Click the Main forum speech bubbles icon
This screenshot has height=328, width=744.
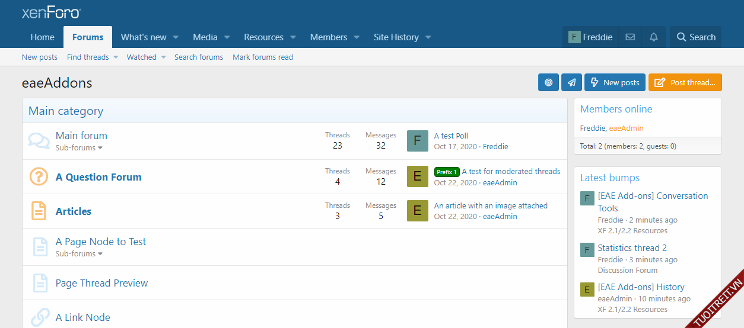point(39,141)
